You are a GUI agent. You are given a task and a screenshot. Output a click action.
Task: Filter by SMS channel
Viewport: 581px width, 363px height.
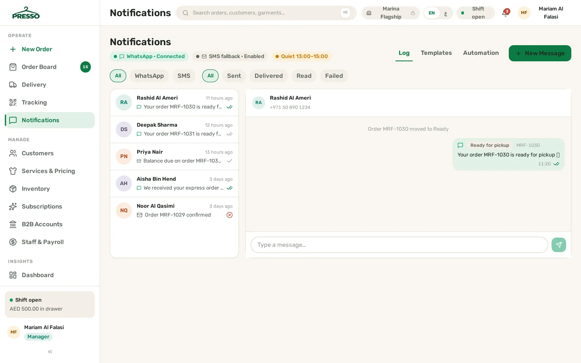[x=184, y=76]
